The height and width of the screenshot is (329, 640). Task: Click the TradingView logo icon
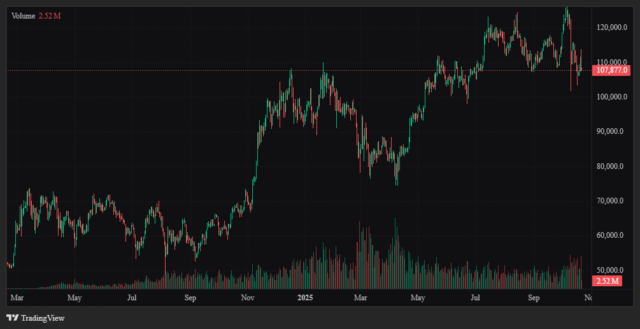tap(12, 318)
